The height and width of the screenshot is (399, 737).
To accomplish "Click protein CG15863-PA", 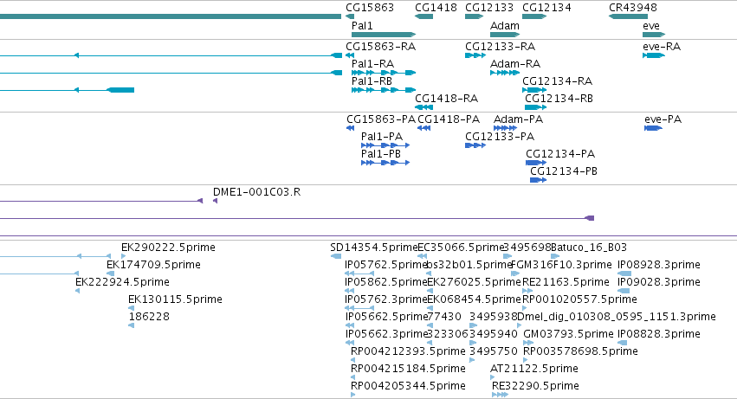I will [381, 119].
